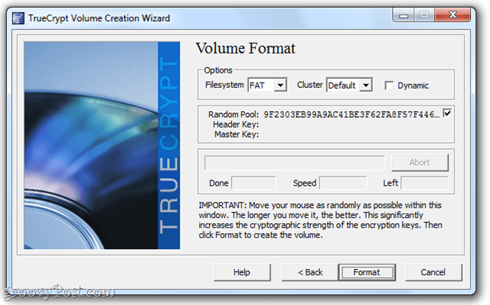
Task: Uncheck the Random Pool display checkbox
Action: click(x=447, y=113)
